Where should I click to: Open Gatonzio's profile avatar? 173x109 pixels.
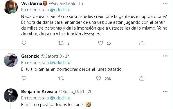point(11,60)
